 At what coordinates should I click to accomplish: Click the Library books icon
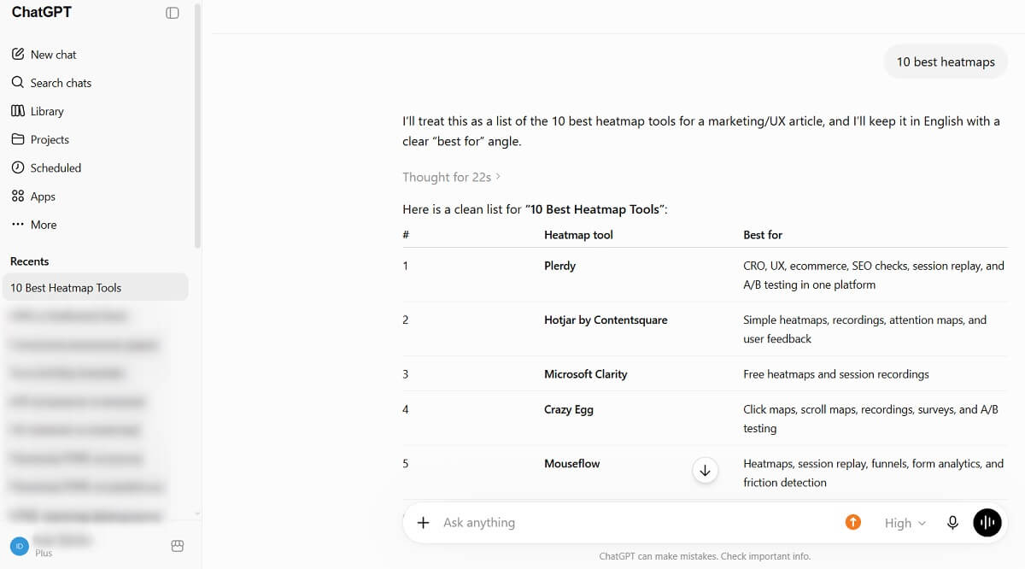tap(18, 111)
